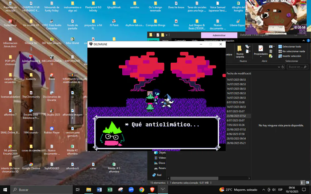The height and width of the screenshot is (194, 311).
Task: Select the Adobe Reader 9 desktop icon
Action: coord(31,59)
